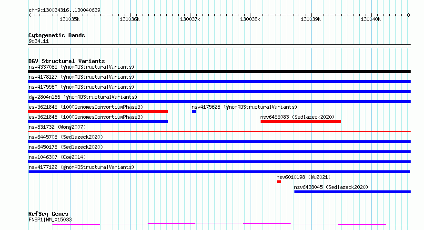The height and width of the screenshot is (230, 424).
Task: Open the nsv6445706 (Sedlazeck2020) label
Action: click(x=66, y=137)
